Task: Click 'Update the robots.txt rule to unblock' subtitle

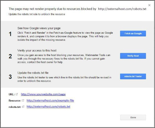Action: [37, 14]
